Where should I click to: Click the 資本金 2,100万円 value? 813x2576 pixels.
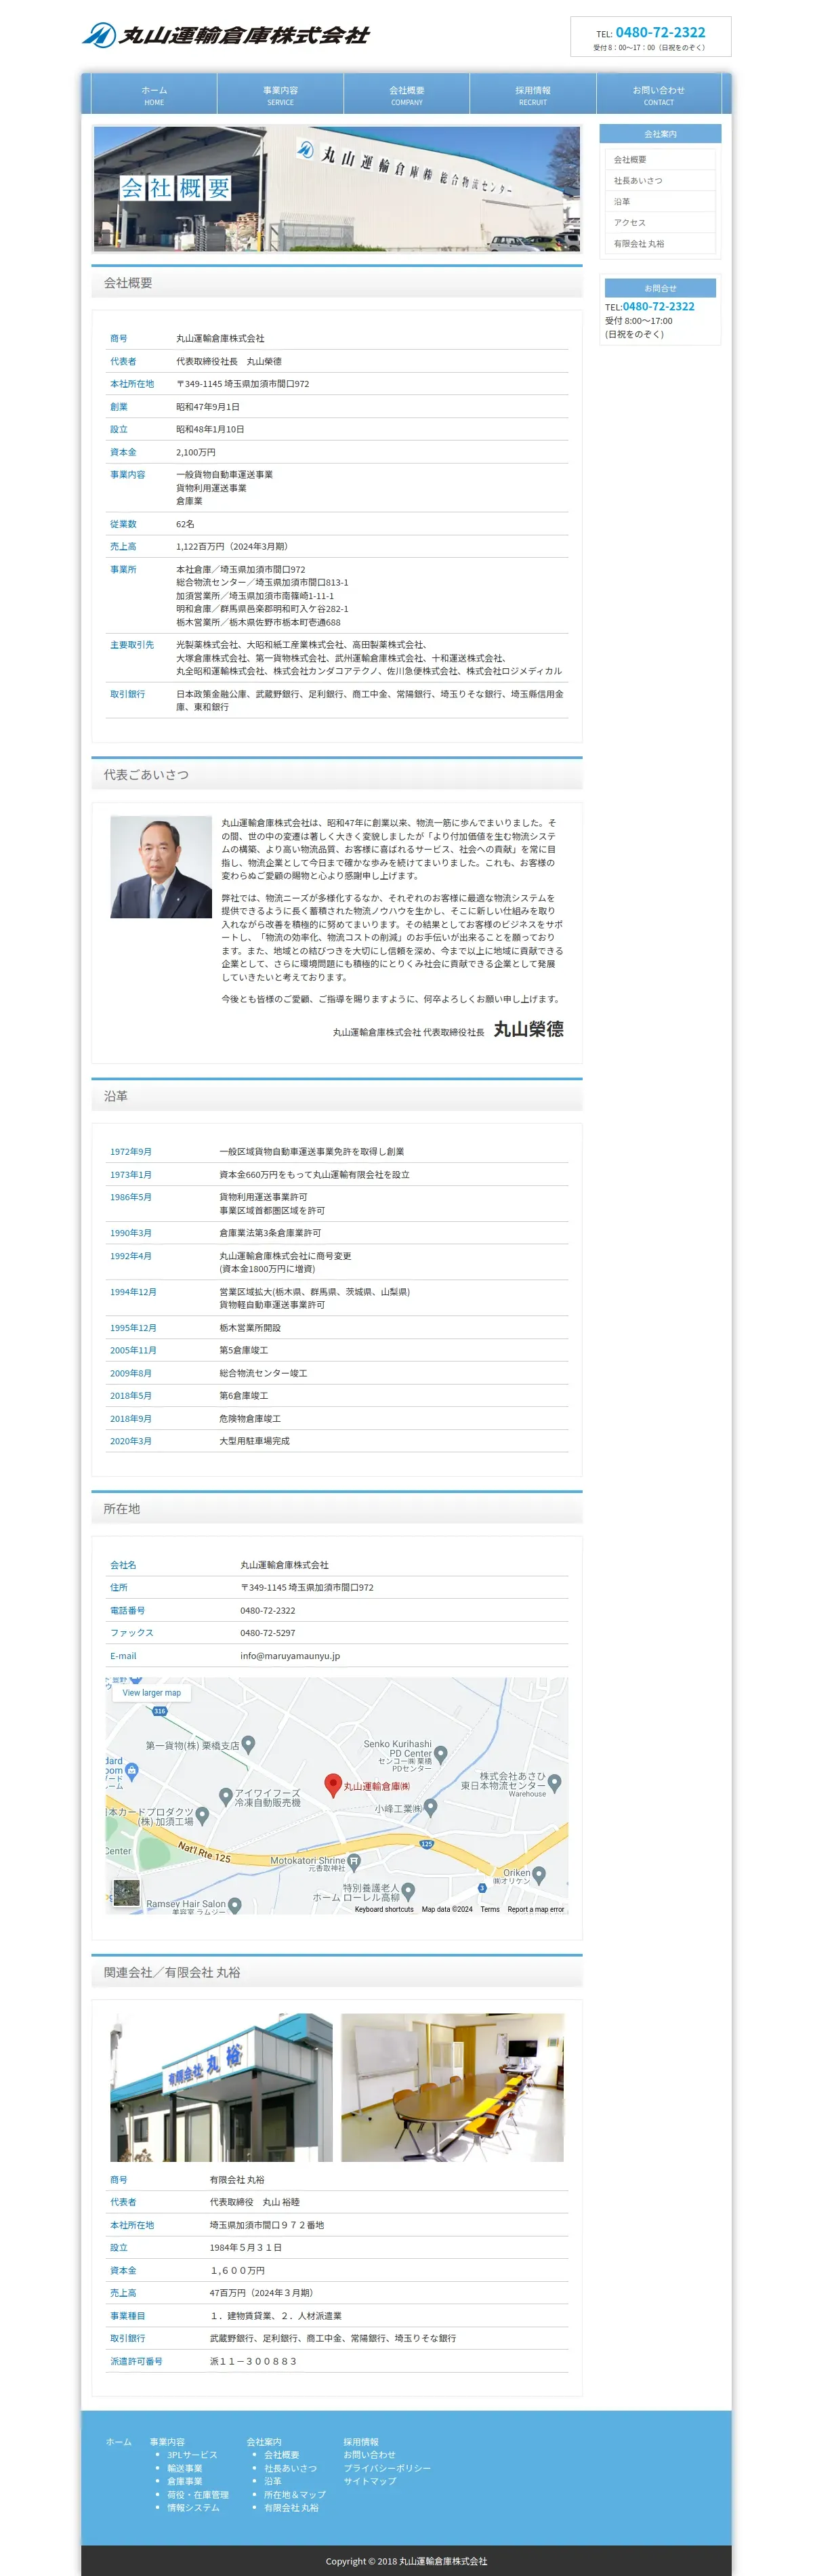click(x=196, y=452)
